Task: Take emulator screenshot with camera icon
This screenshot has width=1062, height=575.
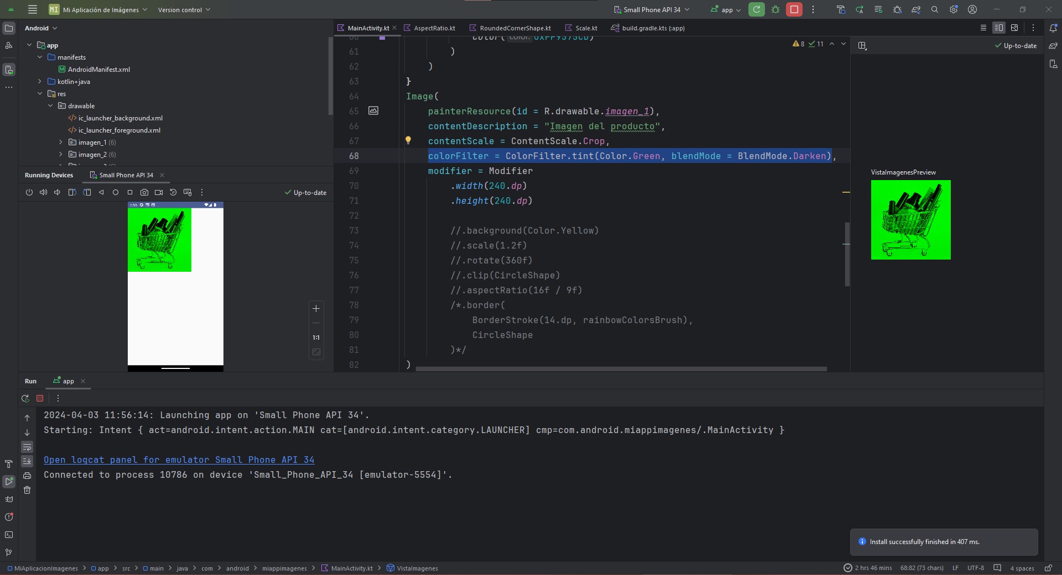Action: tap(144, 192)
